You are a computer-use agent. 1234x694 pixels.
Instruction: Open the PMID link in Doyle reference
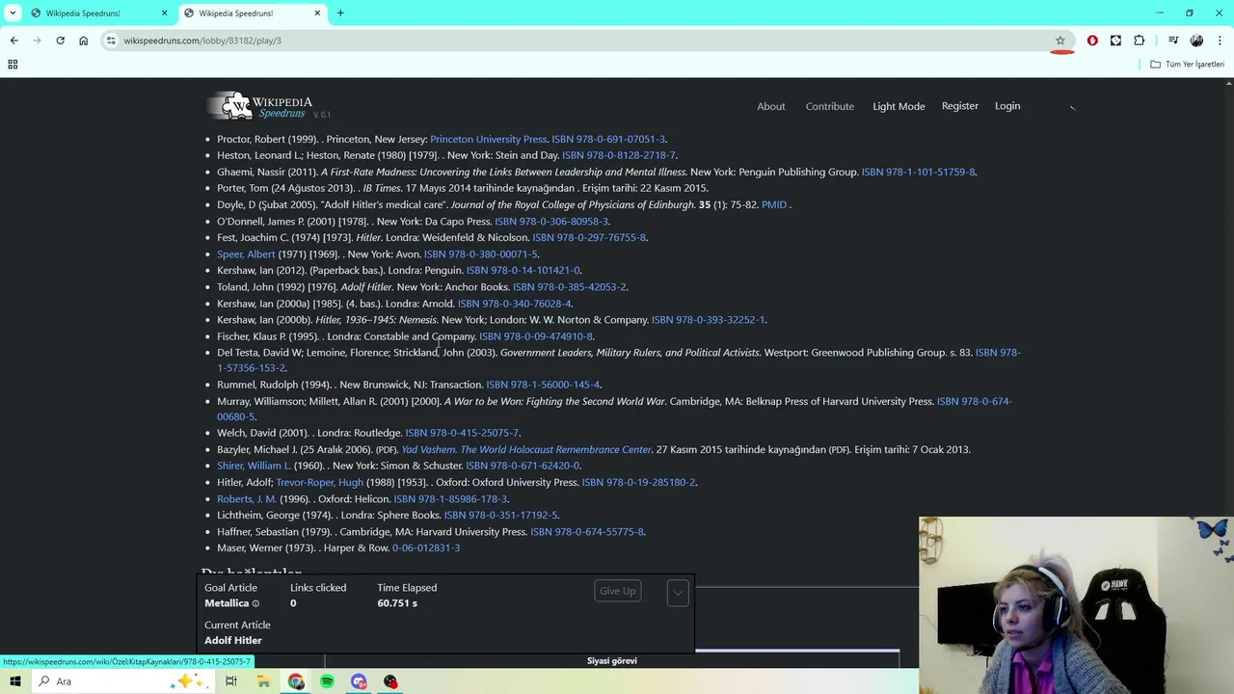(x=774, y=204)
